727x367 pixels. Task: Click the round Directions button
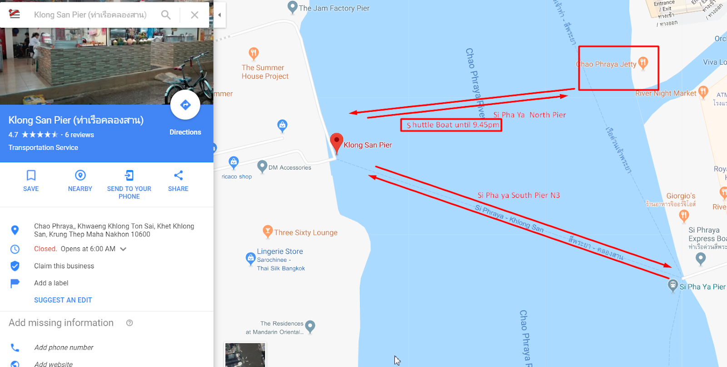pyautogui.click(x=185, y=105)
